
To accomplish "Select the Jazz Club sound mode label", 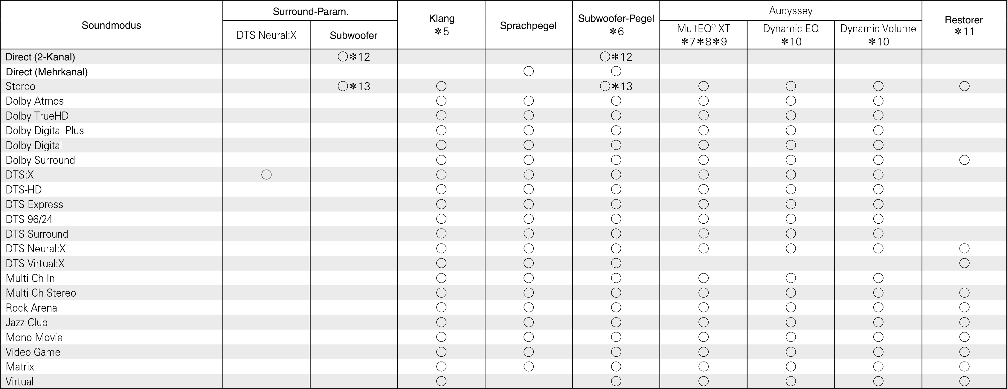I will pyautogui.click(x=27, y=323).
